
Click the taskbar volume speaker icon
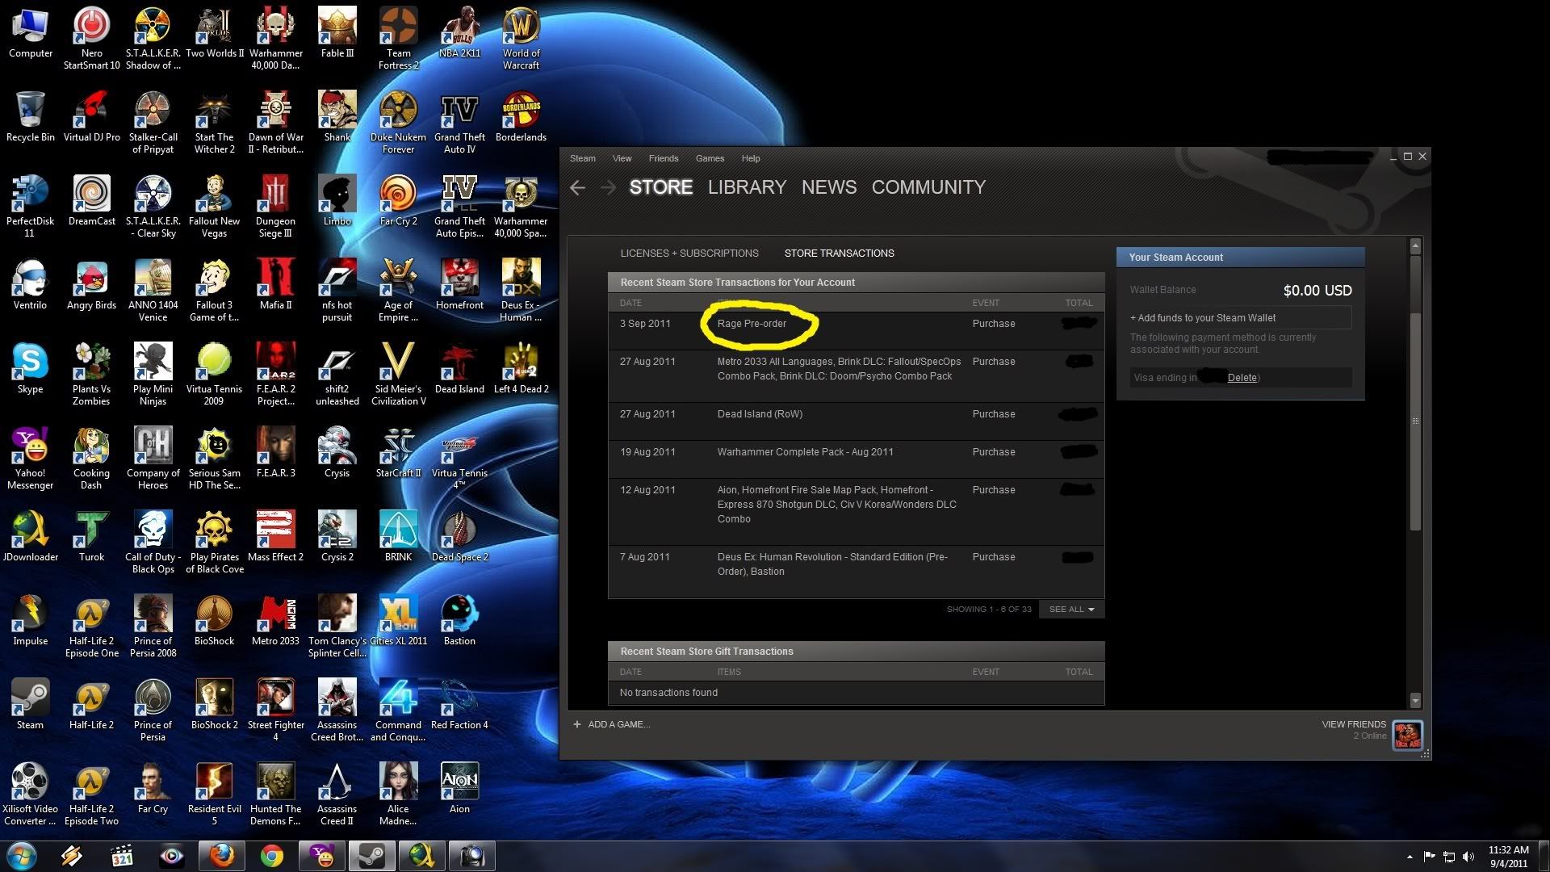pos(1468,857)
